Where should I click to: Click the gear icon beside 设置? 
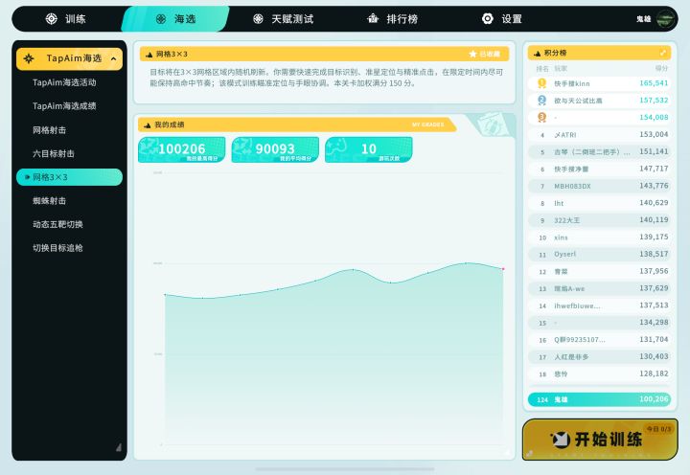pos(488,18)
